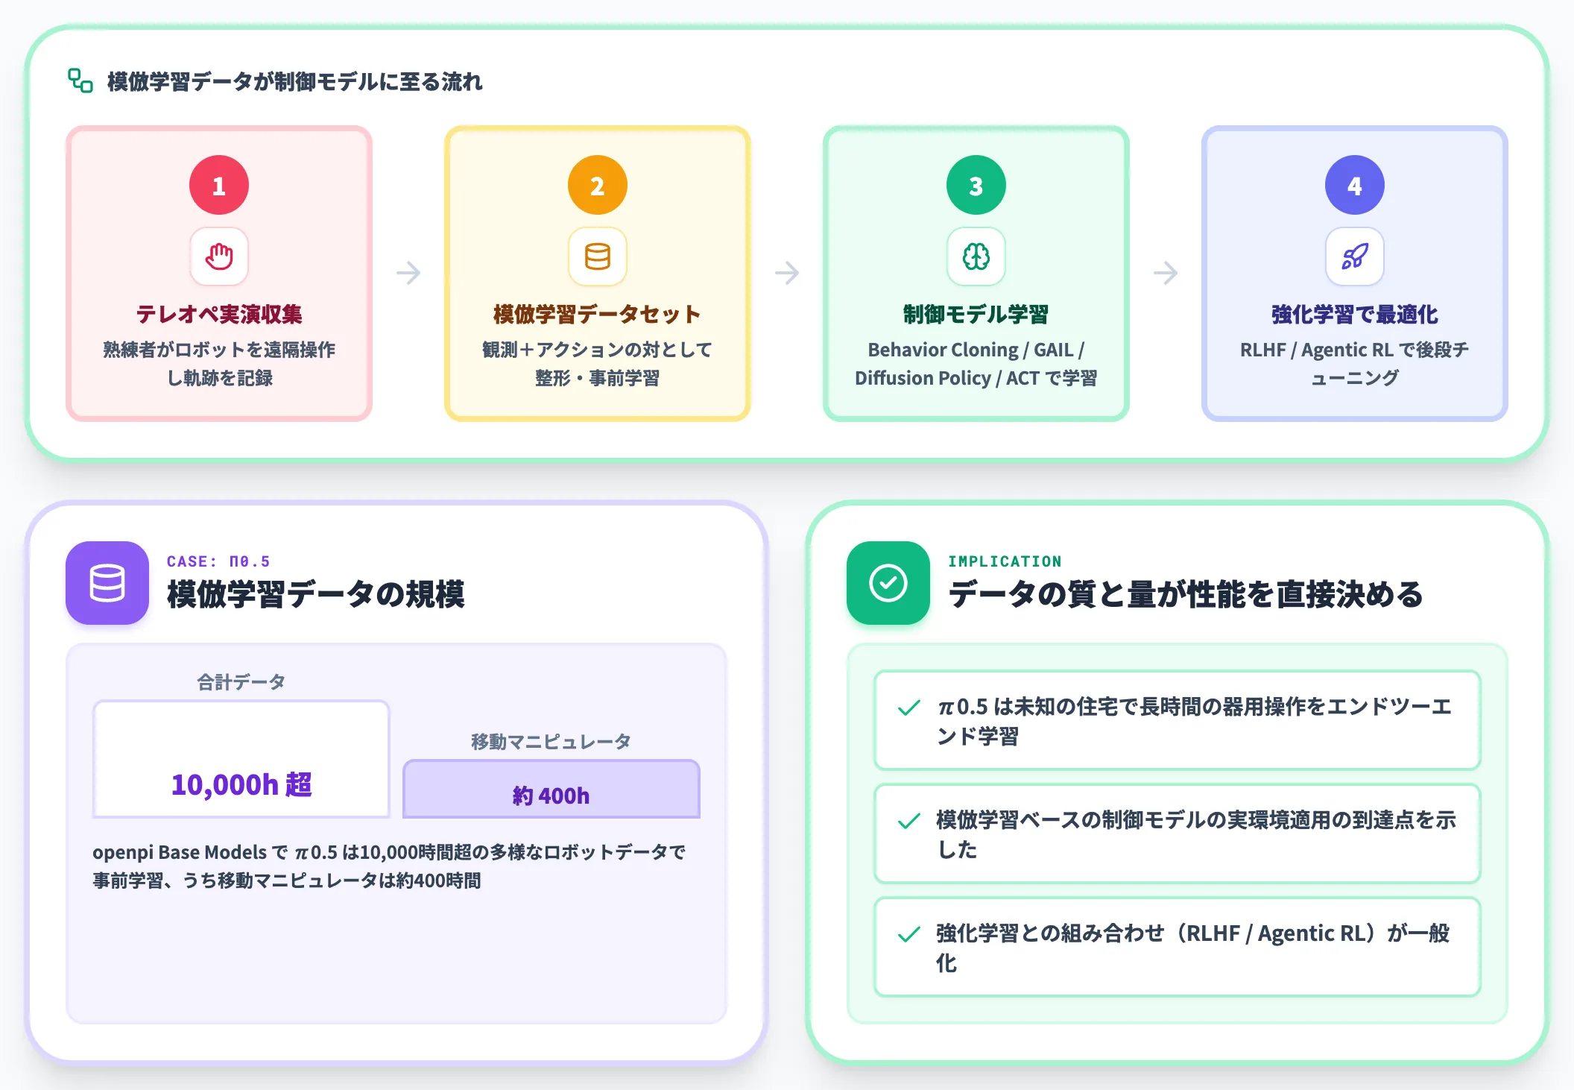
Task: Click the heading データの質と量が性能を直接決める
Action: (x=1186, y=595)
